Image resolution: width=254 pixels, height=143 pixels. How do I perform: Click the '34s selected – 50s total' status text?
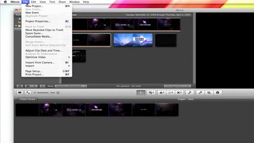[128, 86]
